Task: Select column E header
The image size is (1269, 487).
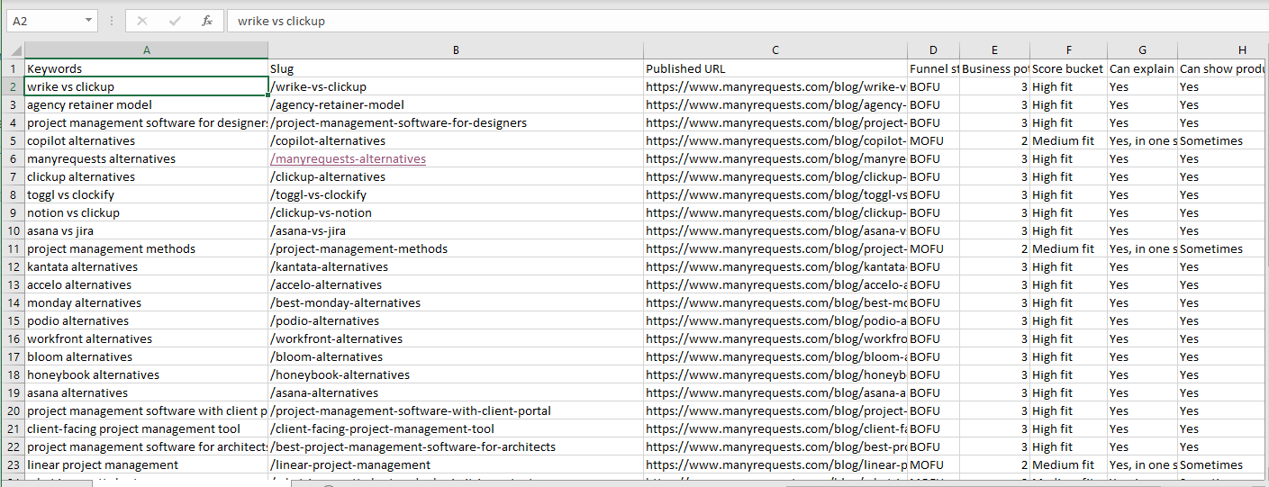Action: tap(994, 50)
